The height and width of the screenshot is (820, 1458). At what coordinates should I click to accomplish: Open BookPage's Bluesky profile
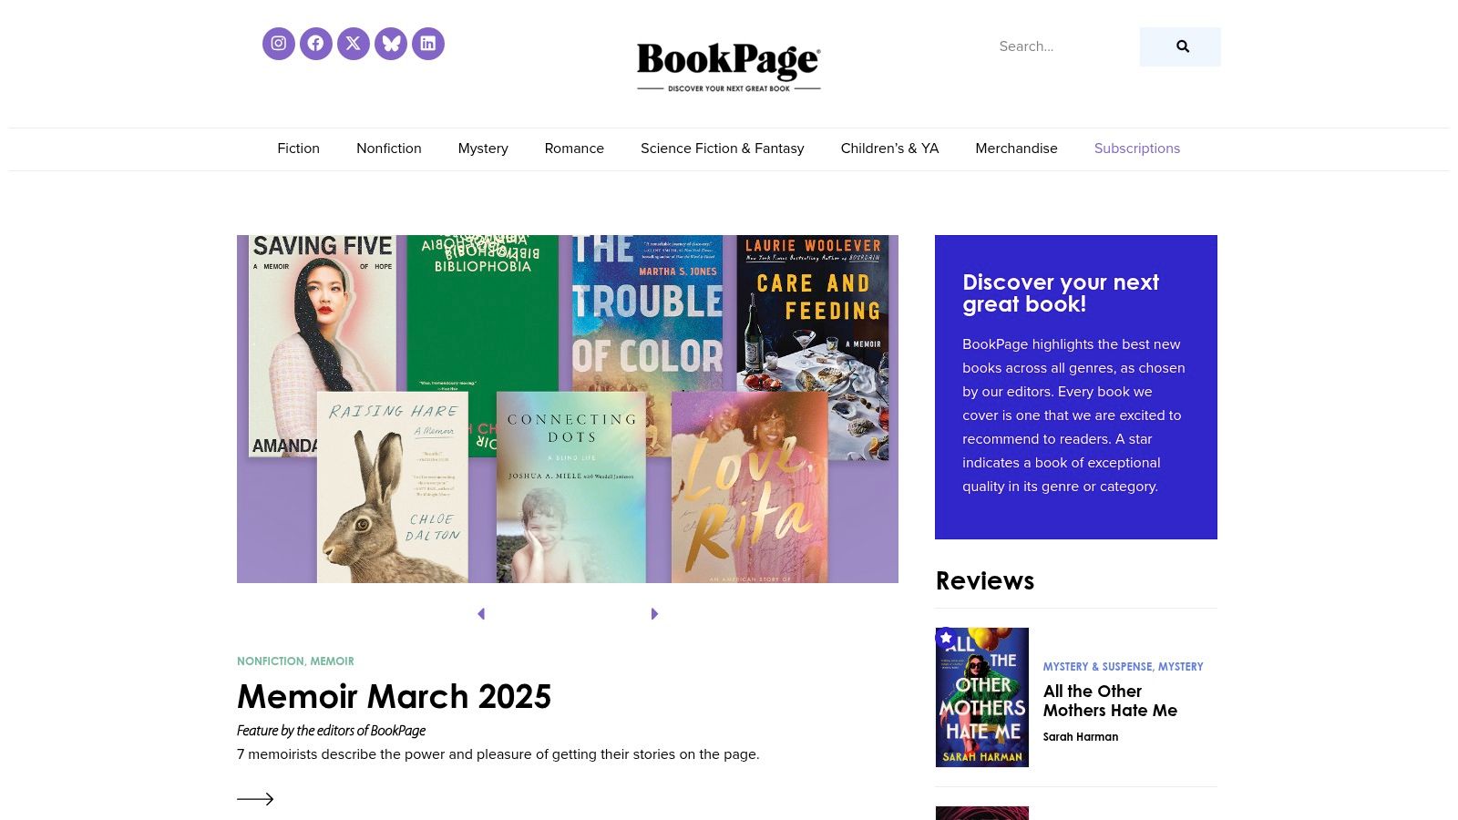point(391,44)
